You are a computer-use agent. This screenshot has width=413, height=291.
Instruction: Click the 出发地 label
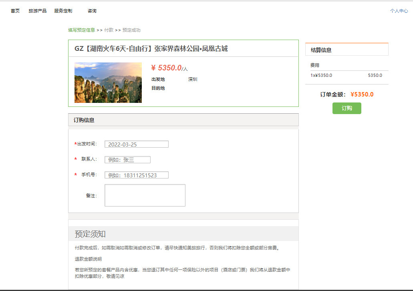pyautogui.click(x=158, y=79)
